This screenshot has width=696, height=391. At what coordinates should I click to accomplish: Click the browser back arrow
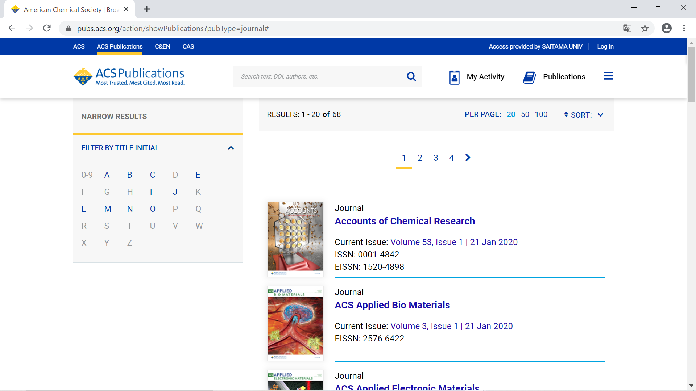[12, 28]
